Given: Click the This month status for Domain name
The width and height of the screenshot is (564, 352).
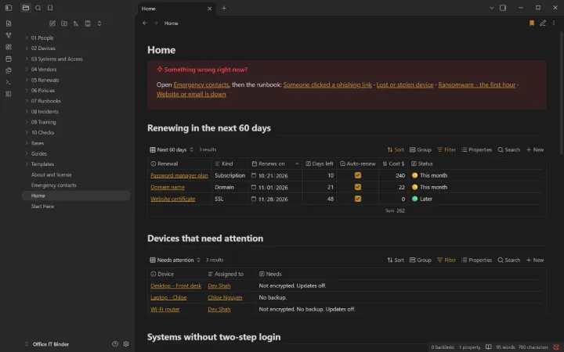Looking at the screenshot, I should pos(429,187).
